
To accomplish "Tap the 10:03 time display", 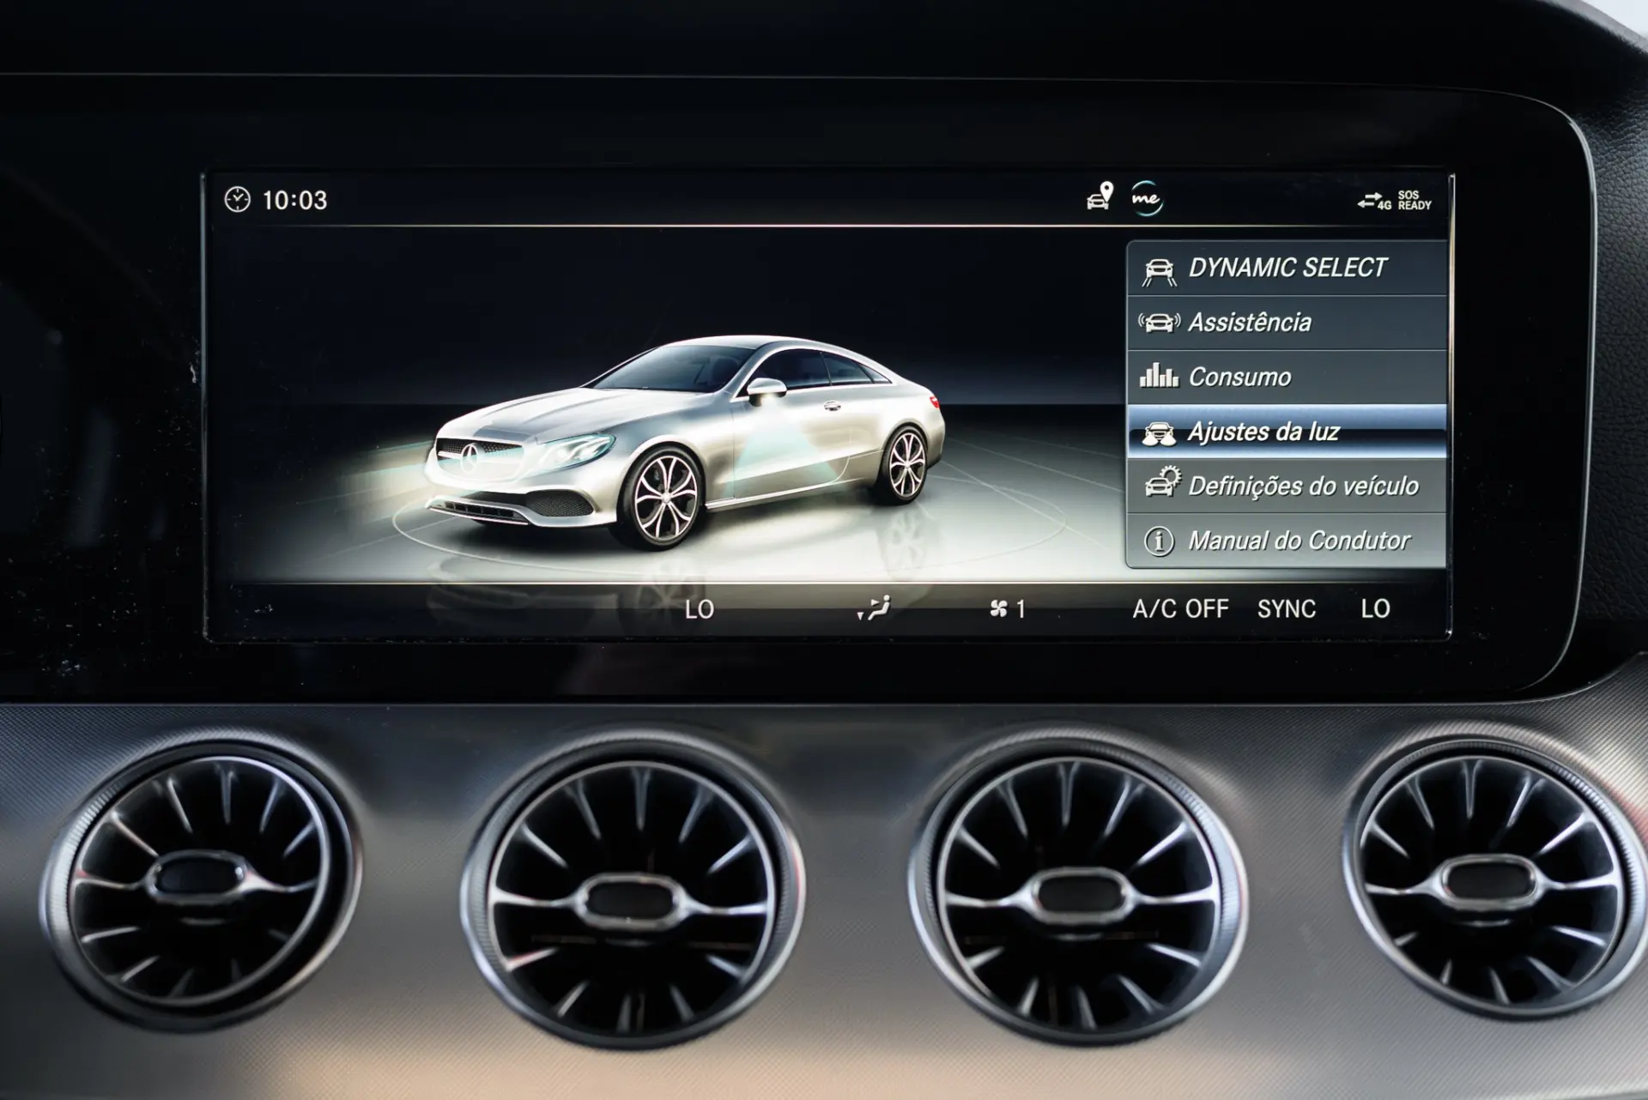I will 294,201.
